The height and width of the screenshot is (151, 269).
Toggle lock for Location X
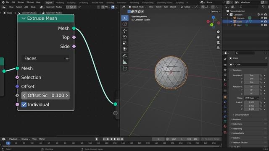tap(261, 75)
